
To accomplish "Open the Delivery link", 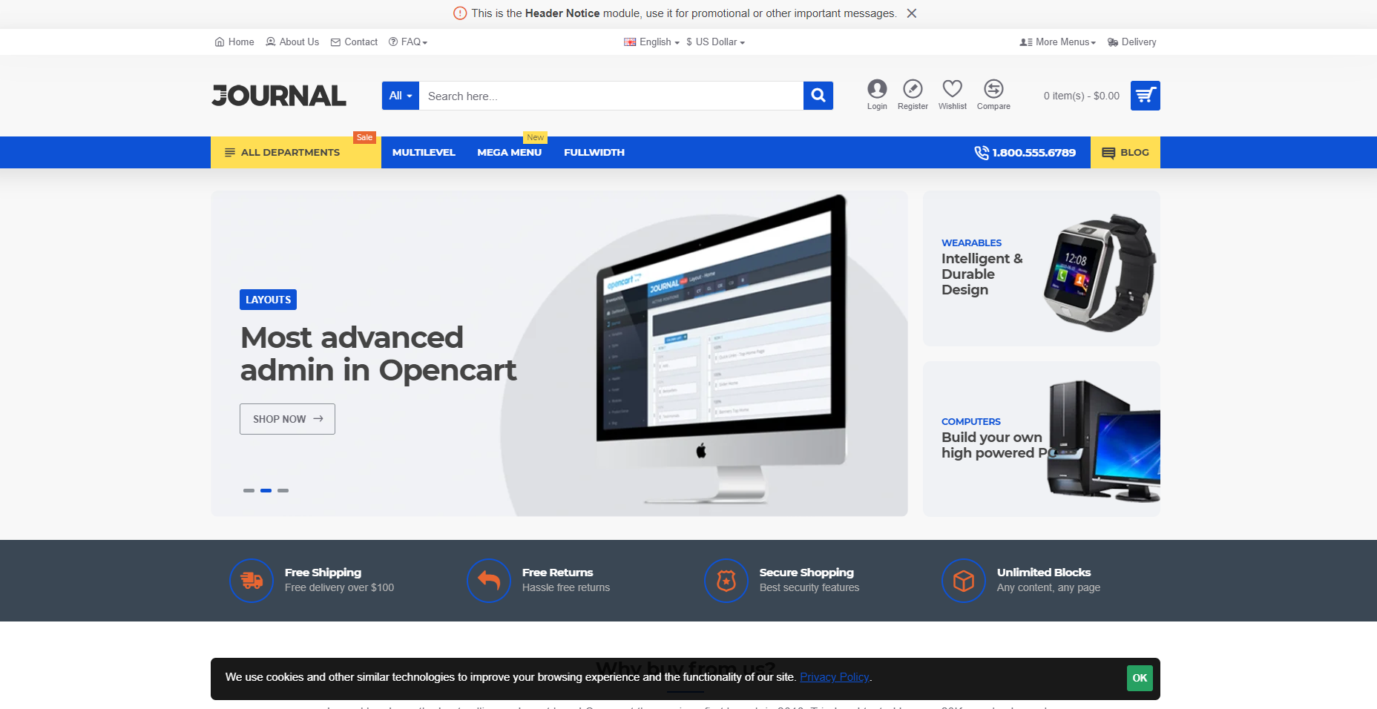I will click(x=1131, y=42).
